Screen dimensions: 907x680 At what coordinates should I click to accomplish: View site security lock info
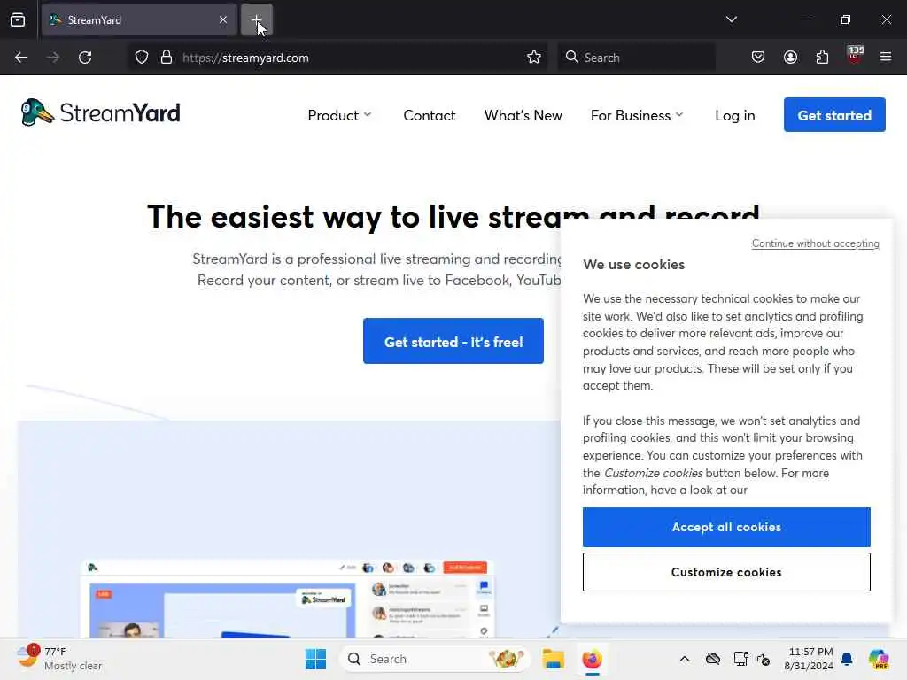click(167, 58)
